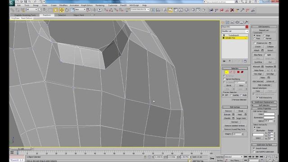Click Configure Modifier Sets icon
288x162 pixels.
245,61
